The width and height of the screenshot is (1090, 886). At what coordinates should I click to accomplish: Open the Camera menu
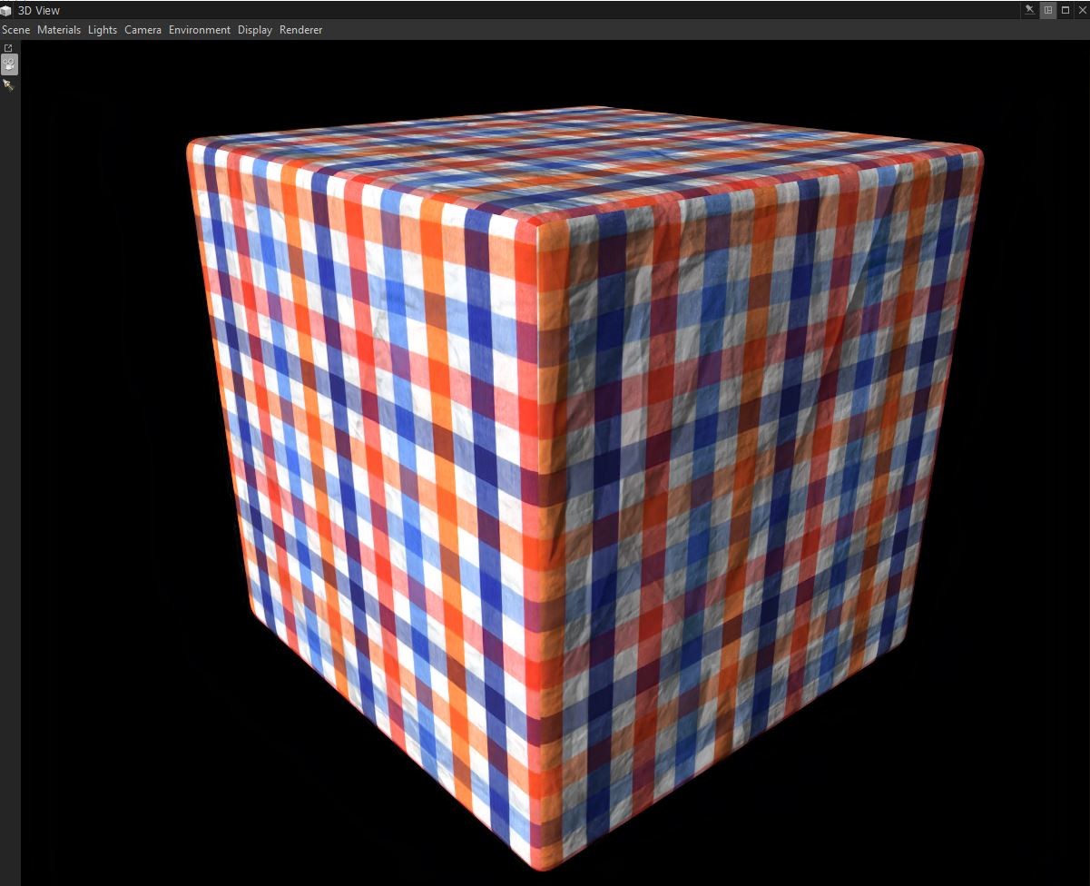tap(142, 29)
